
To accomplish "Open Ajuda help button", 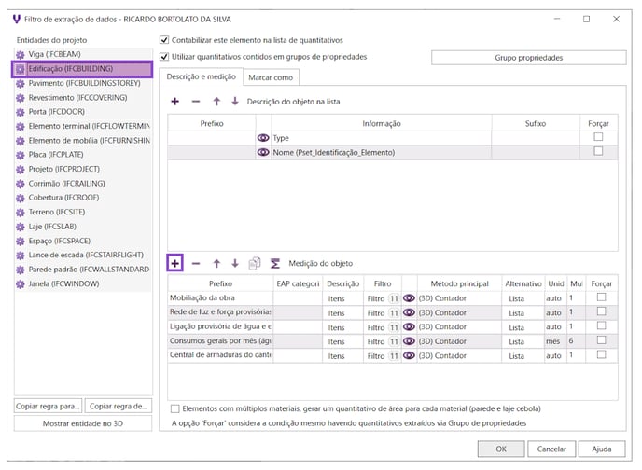I will (x=602, y=449).
